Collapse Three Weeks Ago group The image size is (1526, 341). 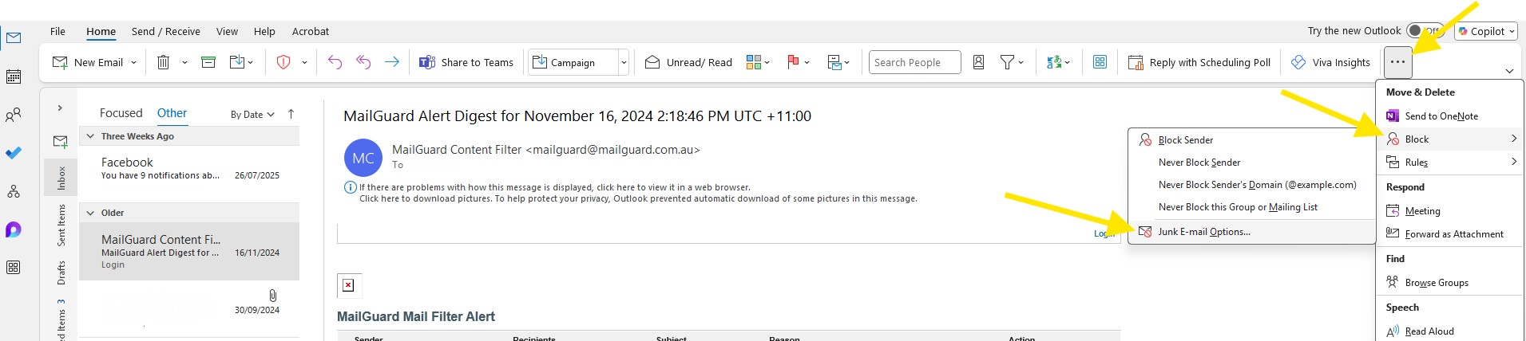pos(90,136)
